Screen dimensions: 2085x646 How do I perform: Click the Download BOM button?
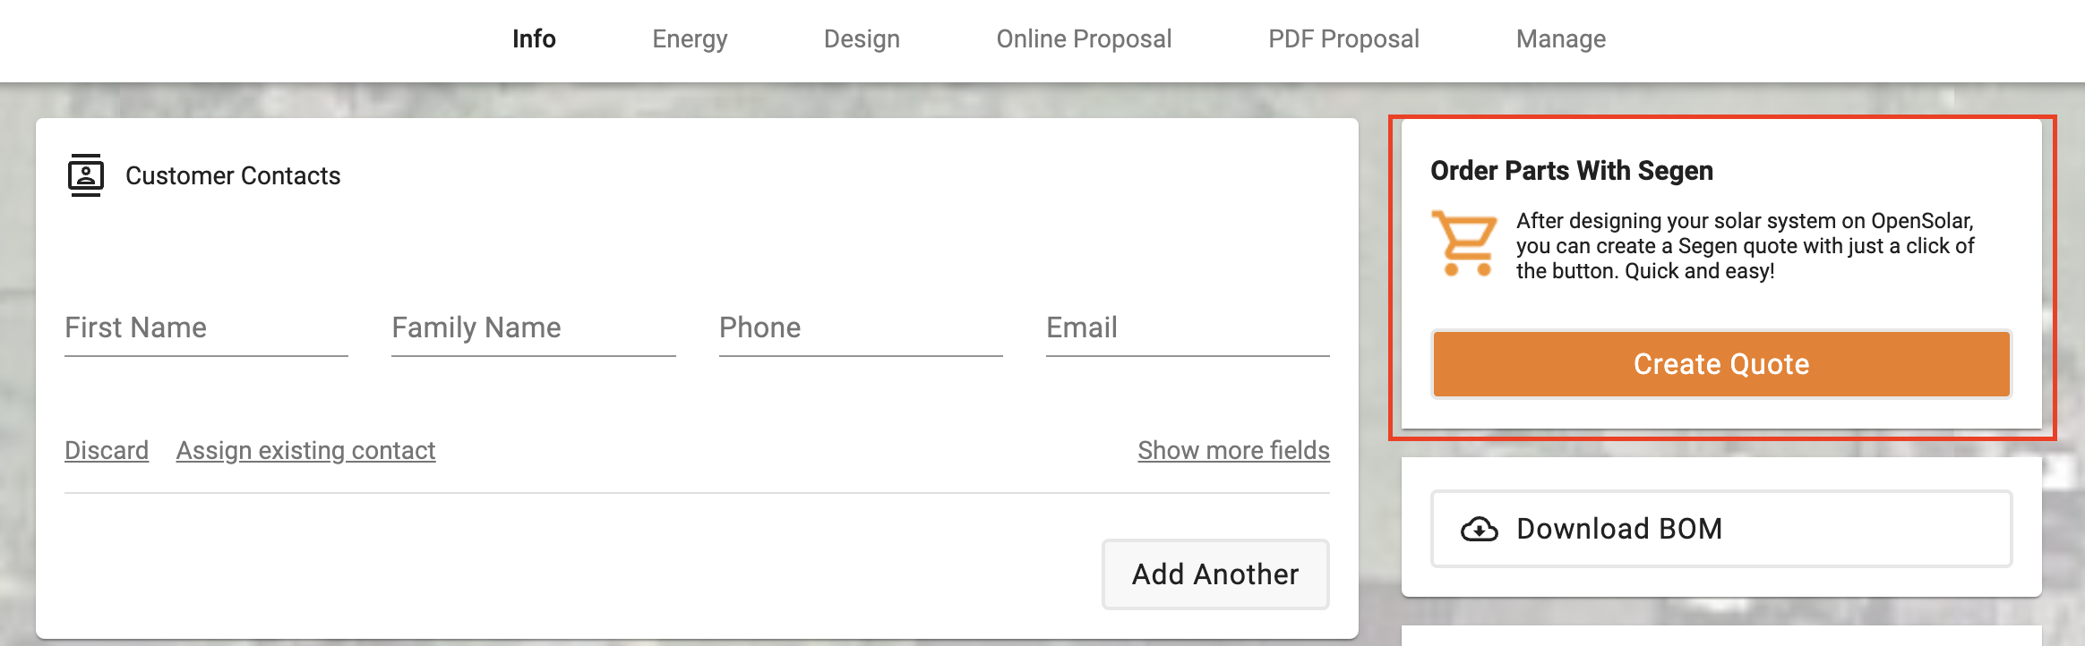pos(1721,529)
